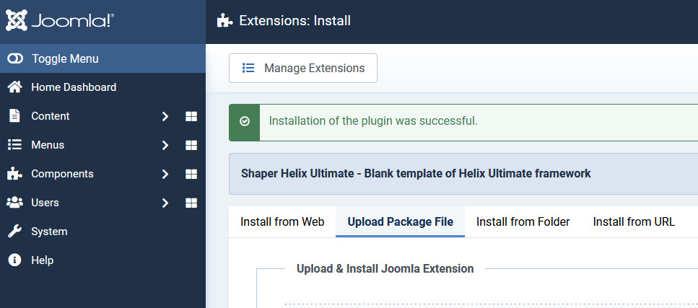Select the Upload Package File tab
The width and height of the screenshot is (698, 308).
[401, 222]
